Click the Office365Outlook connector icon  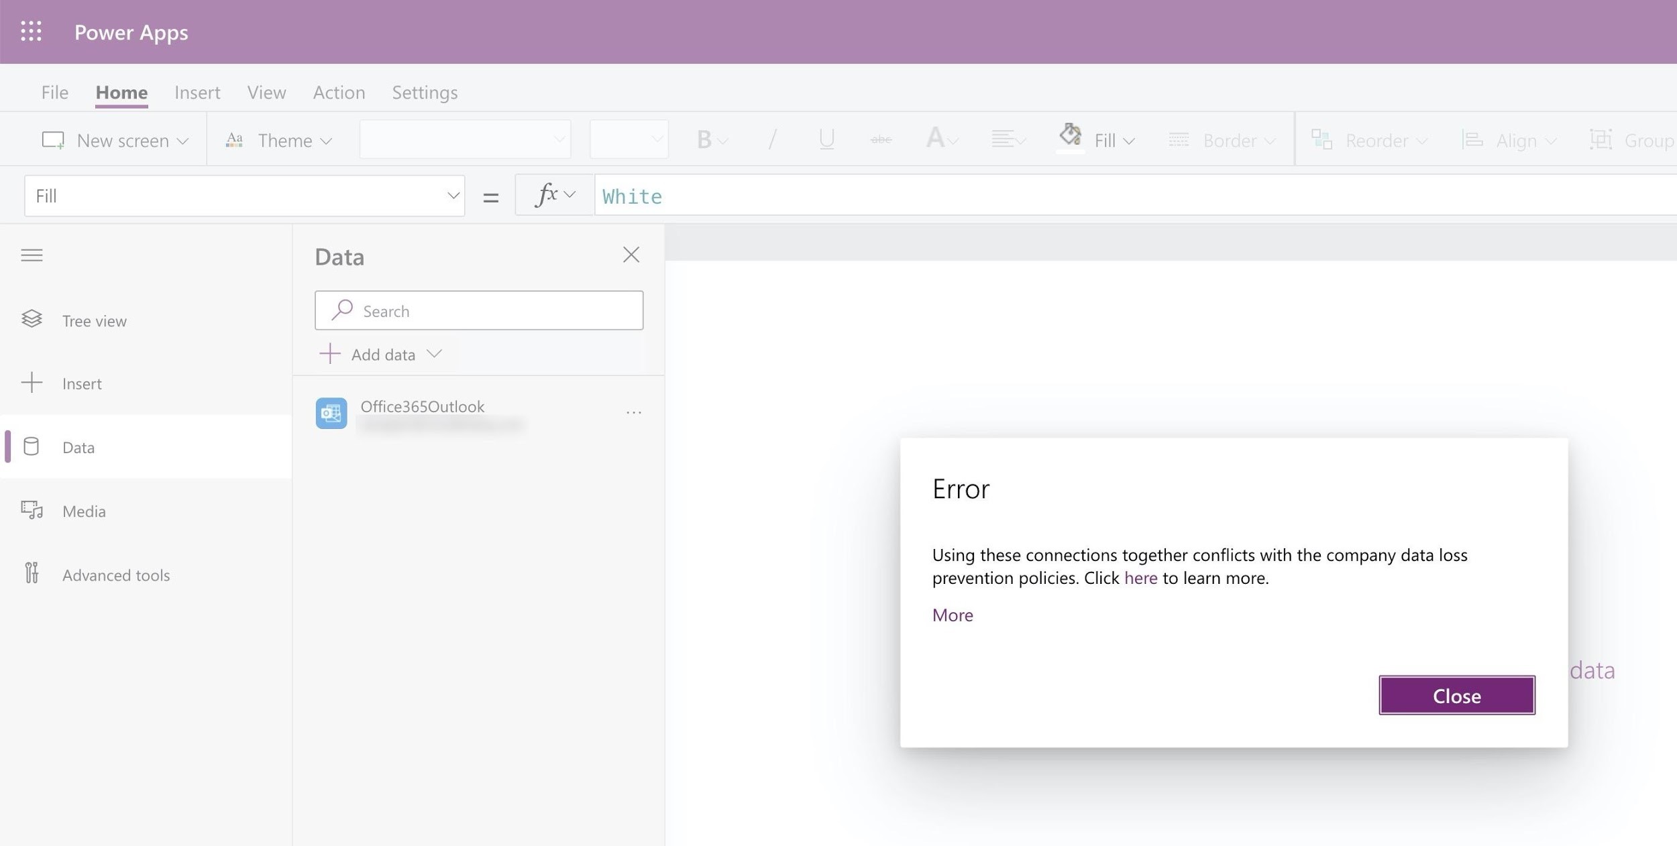click(x=331, y=414)
